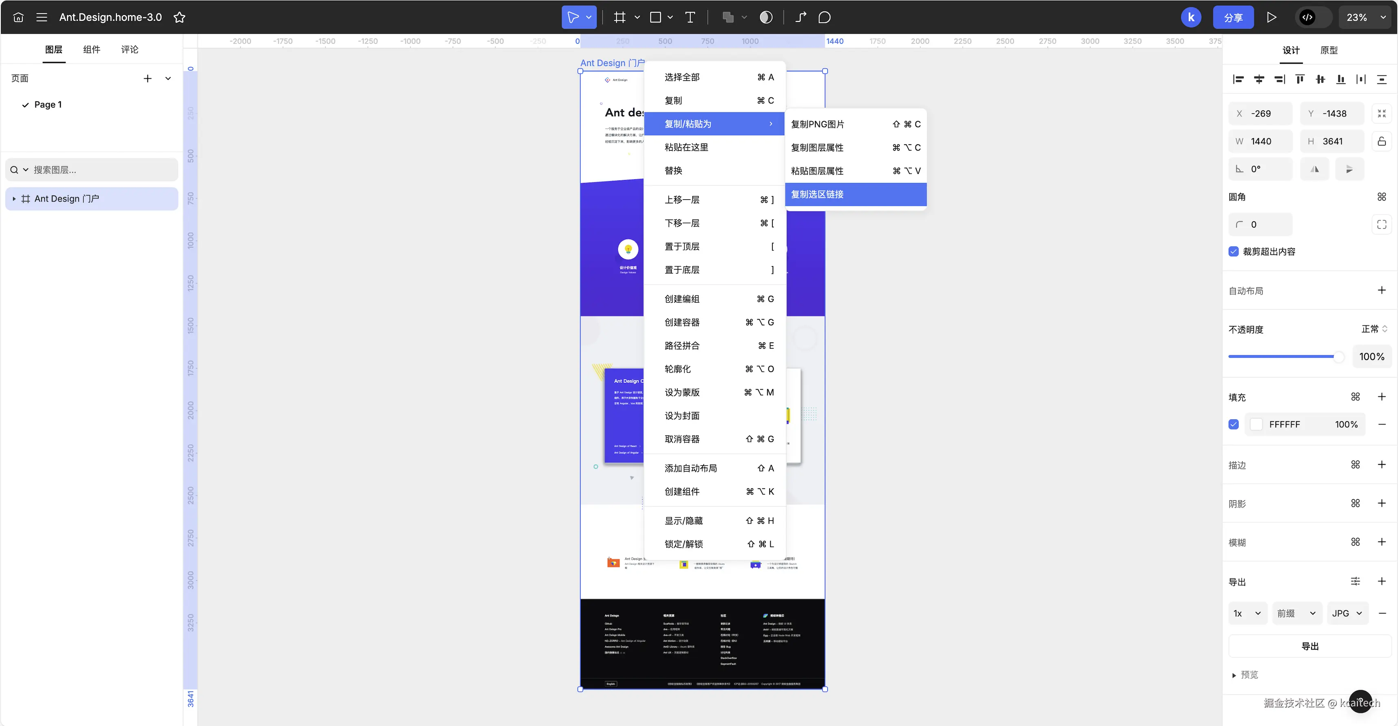1398x726 pixels.
Task: Click the home icon in top bar
Action: click(x=18, y=18)
